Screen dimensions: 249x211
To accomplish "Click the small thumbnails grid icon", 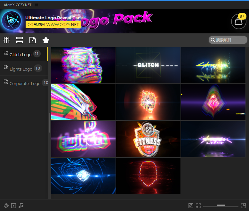I will (198, 206).
